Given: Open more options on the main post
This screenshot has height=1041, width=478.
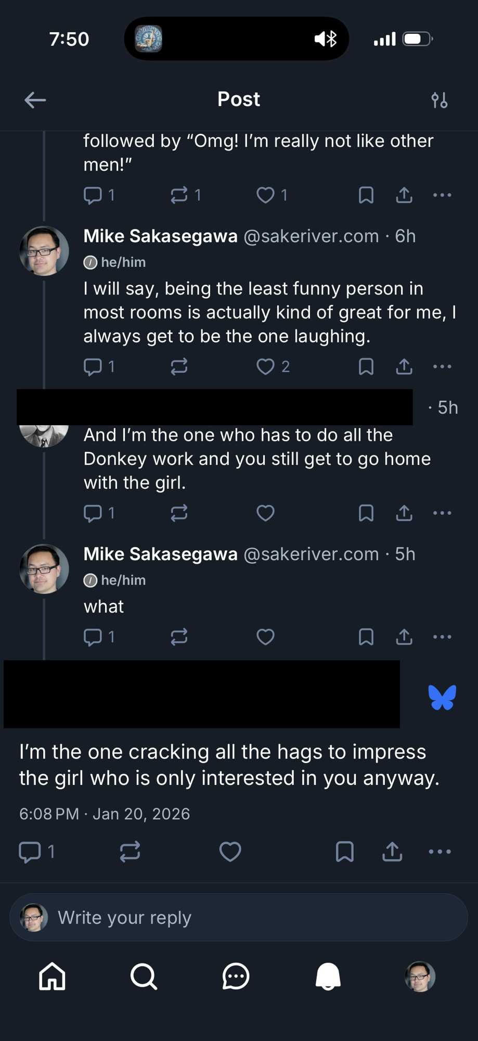Looking at the screenshot, I should coord(440,852).
